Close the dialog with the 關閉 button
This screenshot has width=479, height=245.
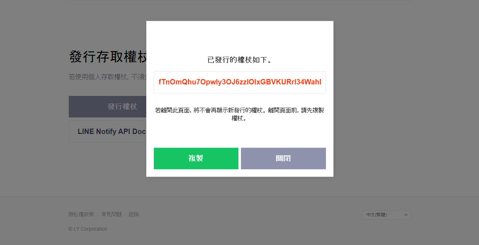pos(283,158)
